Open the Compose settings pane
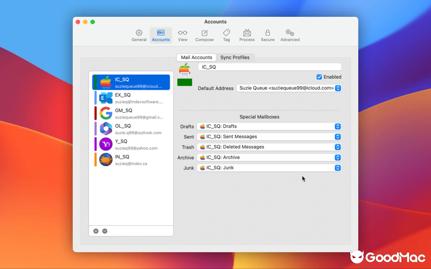This screenshot has width=431, height=269. coord(204,35)
